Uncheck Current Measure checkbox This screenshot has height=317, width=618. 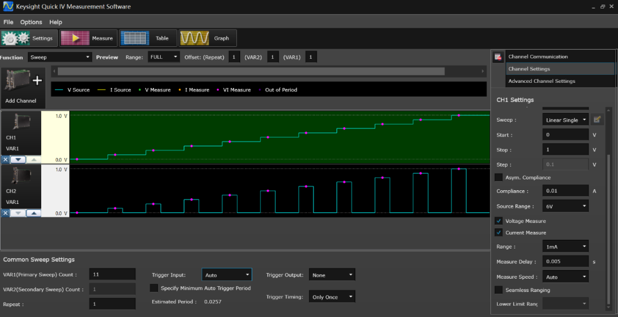498,233
